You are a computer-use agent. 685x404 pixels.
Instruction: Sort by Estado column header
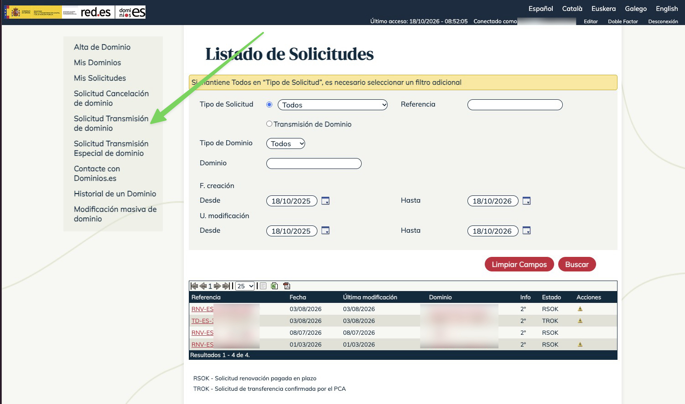tap(551, 297)
